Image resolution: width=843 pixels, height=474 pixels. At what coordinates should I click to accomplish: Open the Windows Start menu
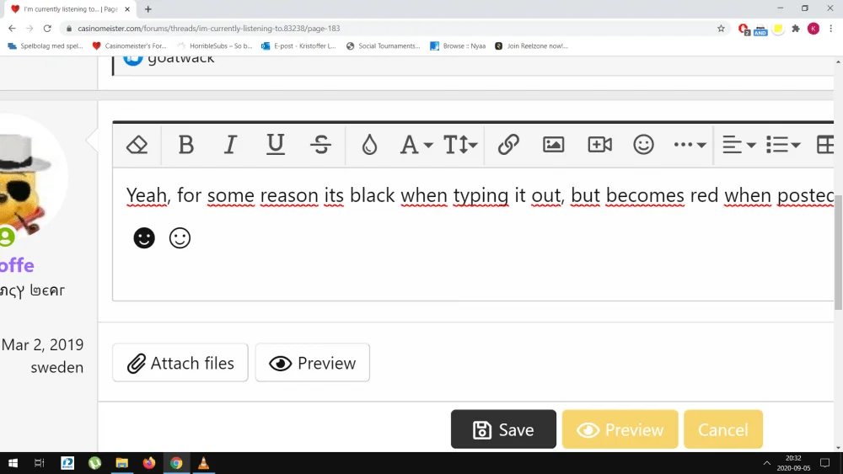tap(13, 463)
